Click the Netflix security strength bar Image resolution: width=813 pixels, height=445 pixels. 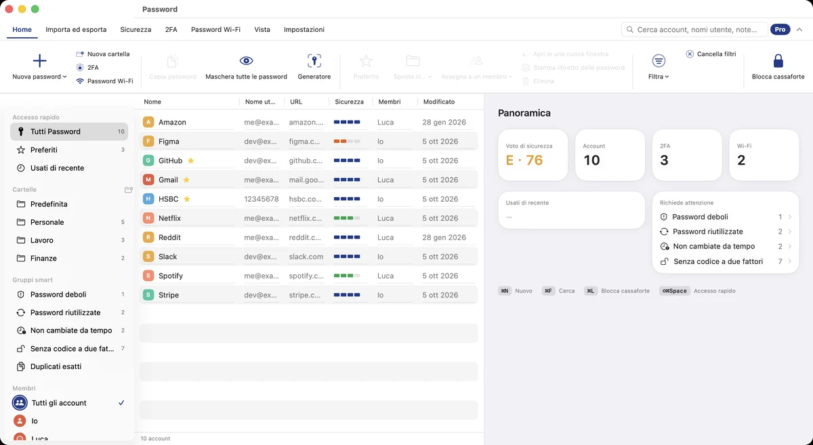(347, 218)
